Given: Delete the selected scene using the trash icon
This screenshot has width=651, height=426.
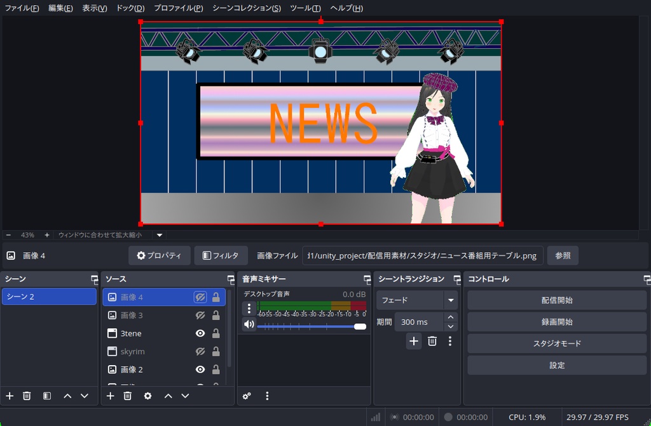Looking at the screenshot, I should [26, 396].
